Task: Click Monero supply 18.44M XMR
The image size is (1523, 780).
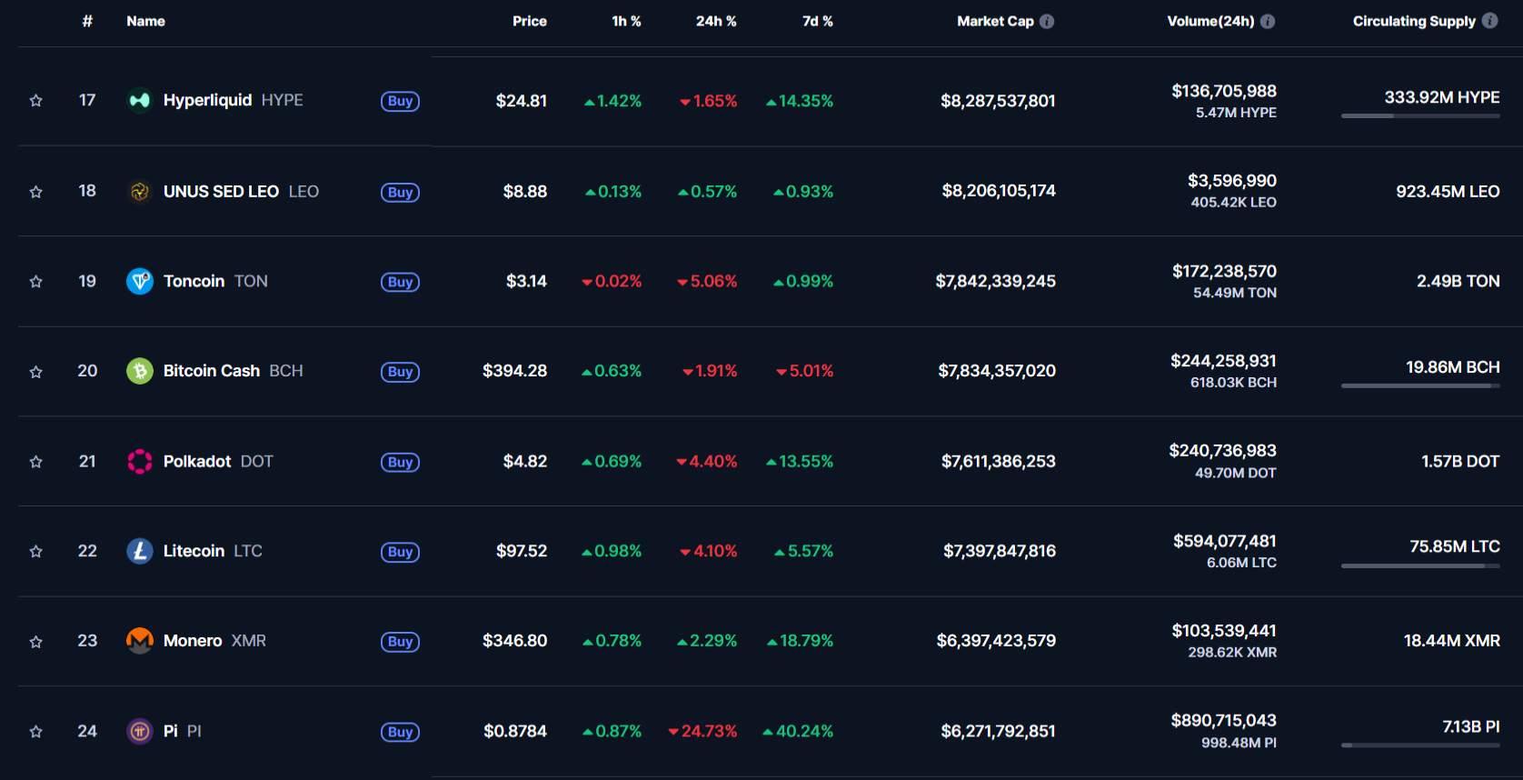Action: (1451, 641)
